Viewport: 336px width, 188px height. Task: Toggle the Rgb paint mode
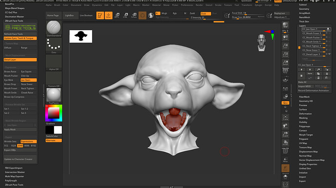point(175,13)
